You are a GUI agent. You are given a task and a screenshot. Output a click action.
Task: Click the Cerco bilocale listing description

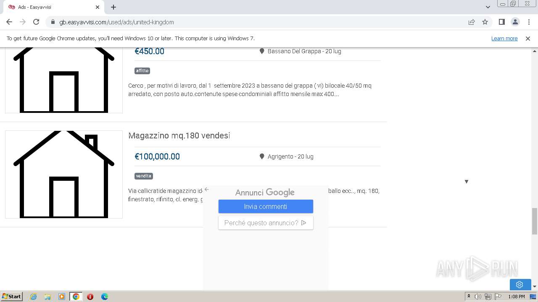(250, 90)
